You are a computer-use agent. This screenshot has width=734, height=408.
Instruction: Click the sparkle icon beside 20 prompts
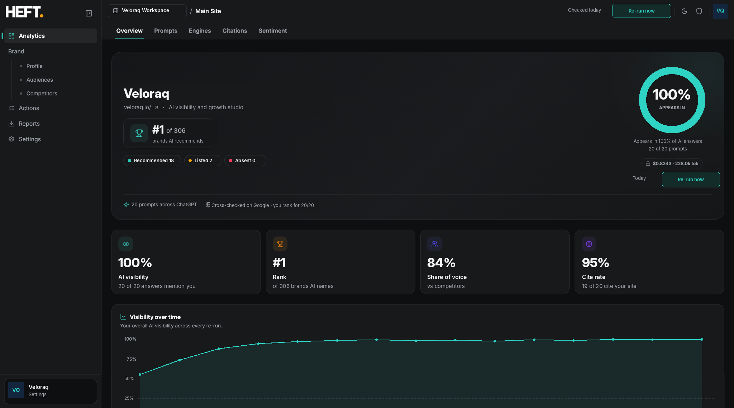click(126, 205)
